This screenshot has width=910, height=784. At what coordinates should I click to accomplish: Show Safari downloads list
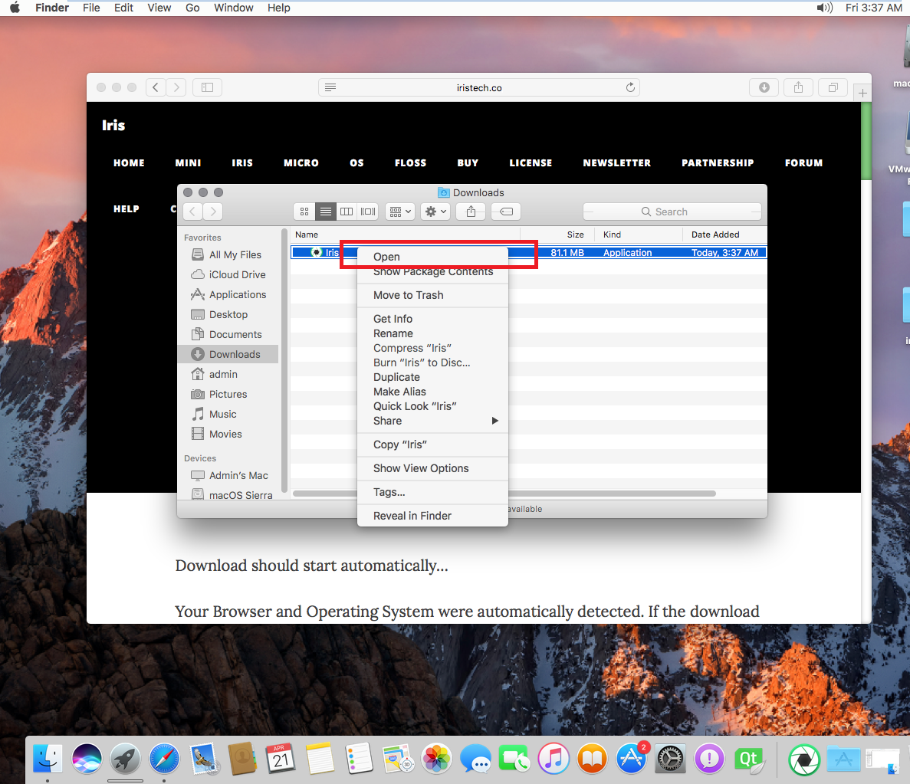[764, 87]
